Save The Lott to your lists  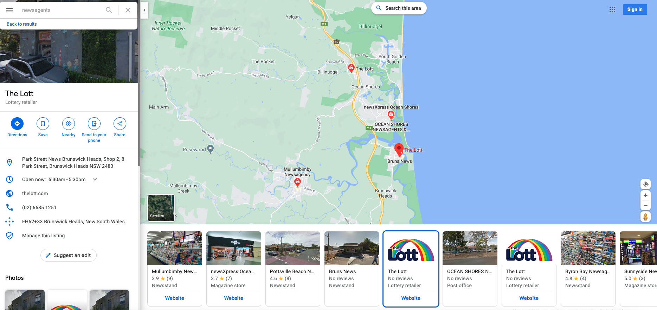point(43,124)
